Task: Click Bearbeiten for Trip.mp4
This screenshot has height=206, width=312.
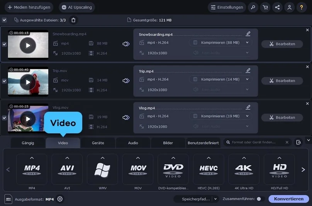Action: coord(282,81)
